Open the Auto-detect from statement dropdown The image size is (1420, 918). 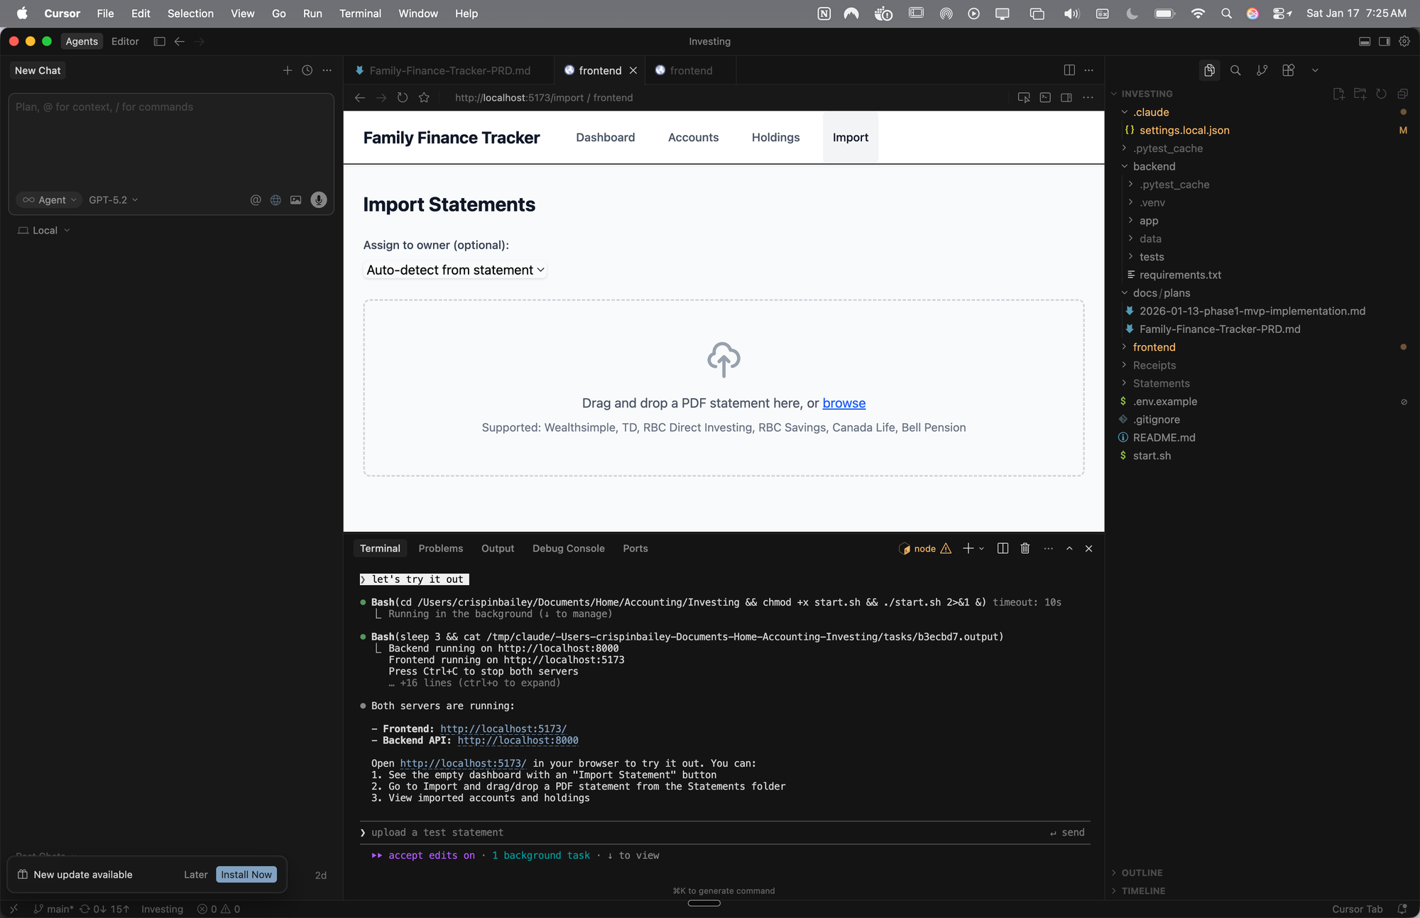[454, 270]
